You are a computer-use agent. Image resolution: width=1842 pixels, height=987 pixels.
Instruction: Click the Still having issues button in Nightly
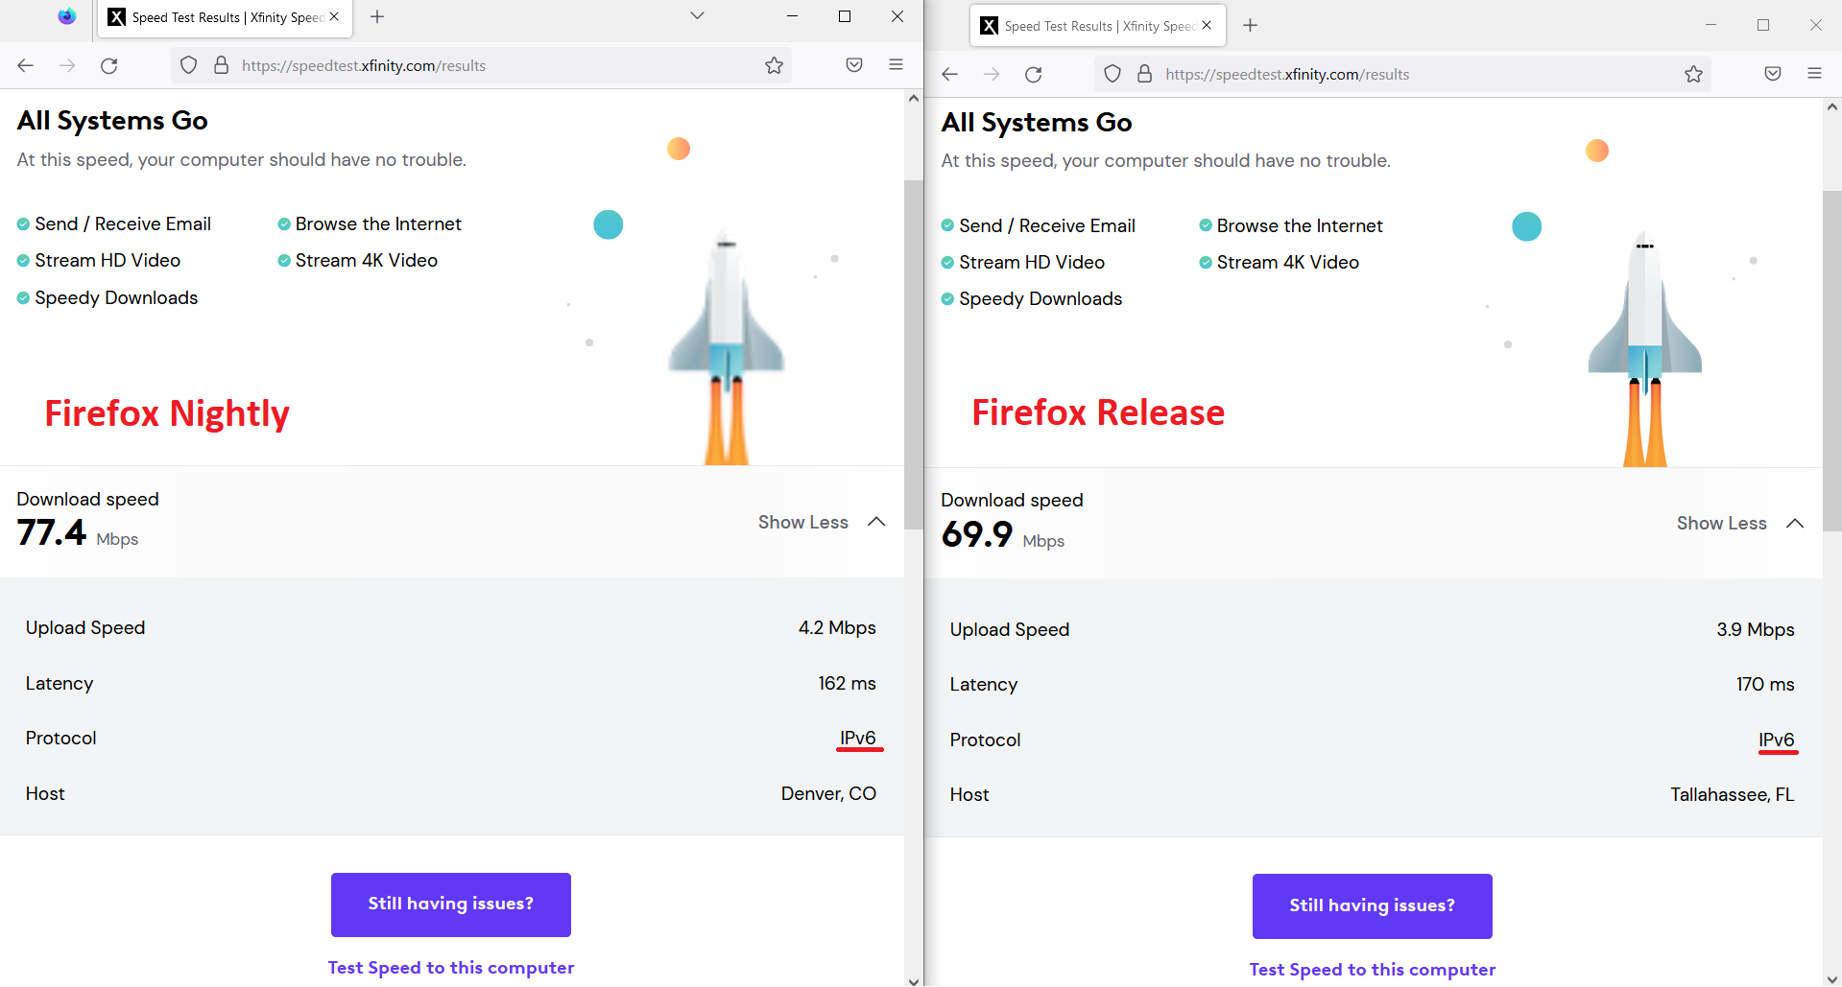coord(450,904)
